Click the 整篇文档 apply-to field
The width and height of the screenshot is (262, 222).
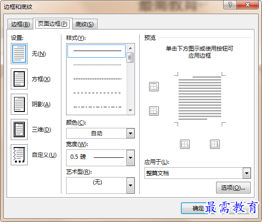click(x=194, y=173)
